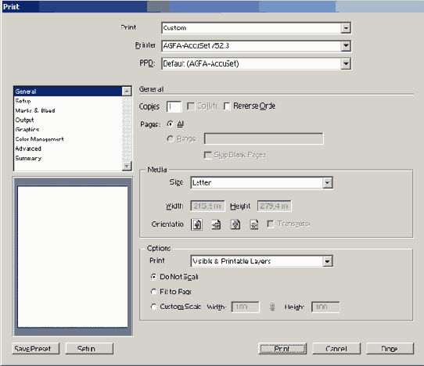Click the Cancel button
Image resolution: width=424 pixels, height=366 pixels.
pos(336,349)
